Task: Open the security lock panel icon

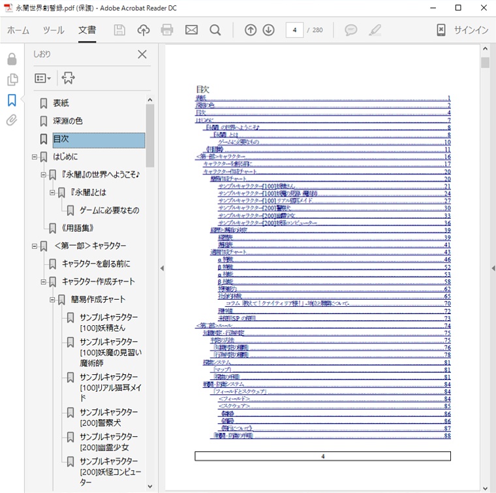Action: pyautogui.click(x=12, y=59)
